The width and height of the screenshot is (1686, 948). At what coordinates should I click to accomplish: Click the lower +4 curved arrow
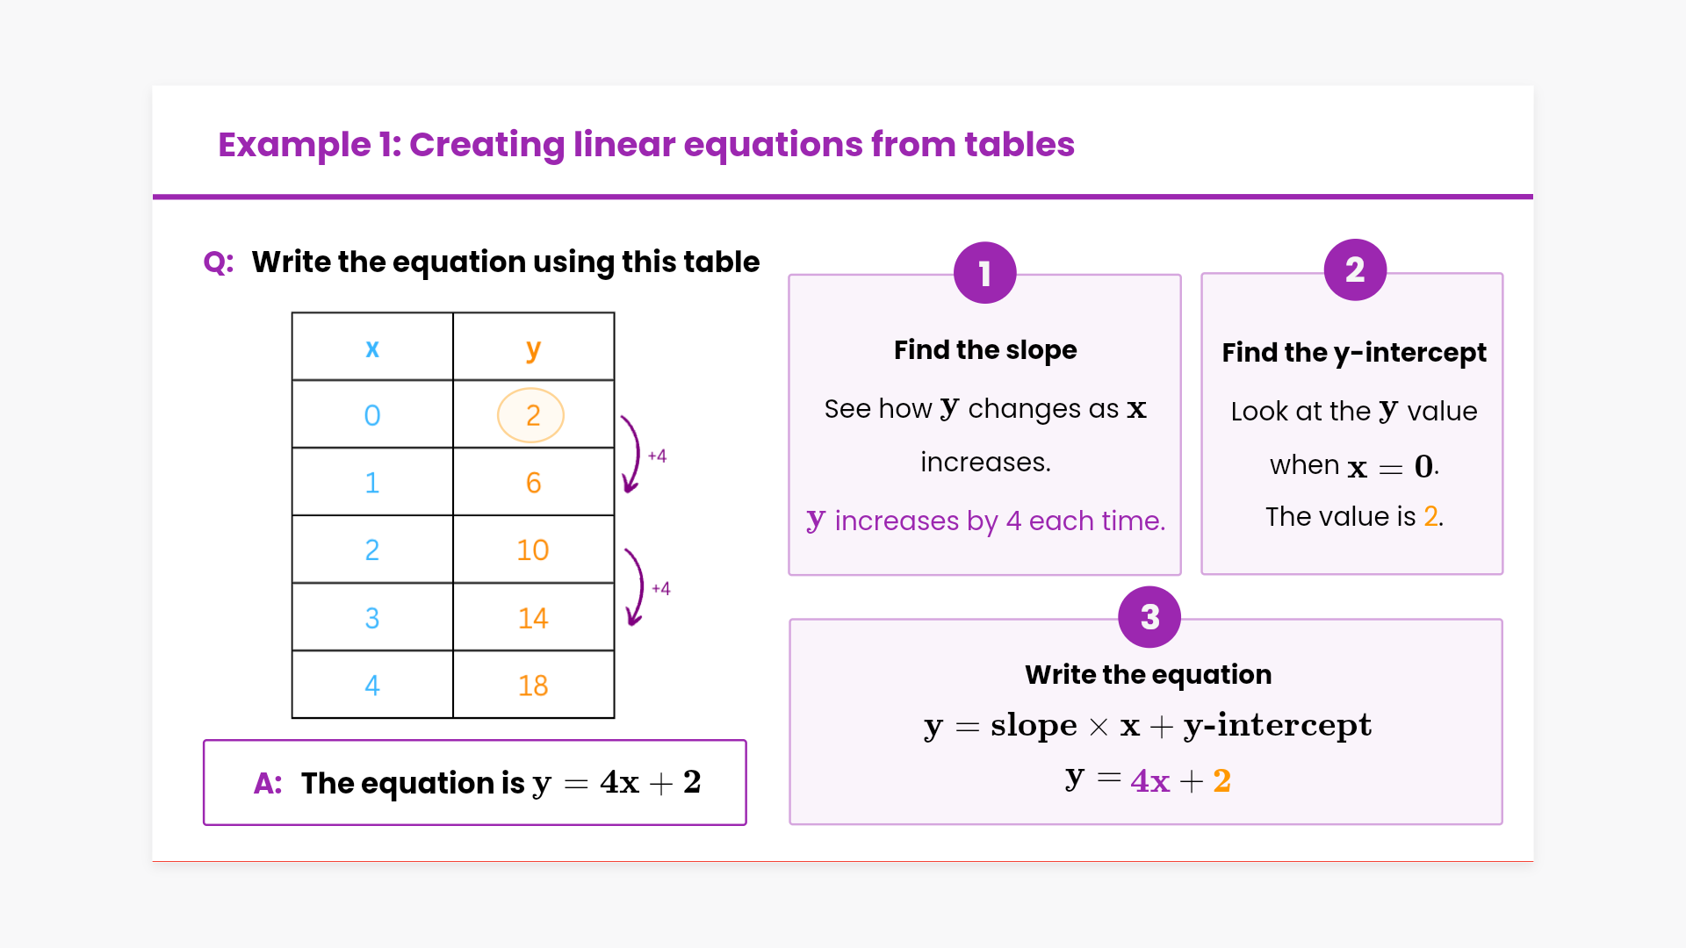coord(635,587)
